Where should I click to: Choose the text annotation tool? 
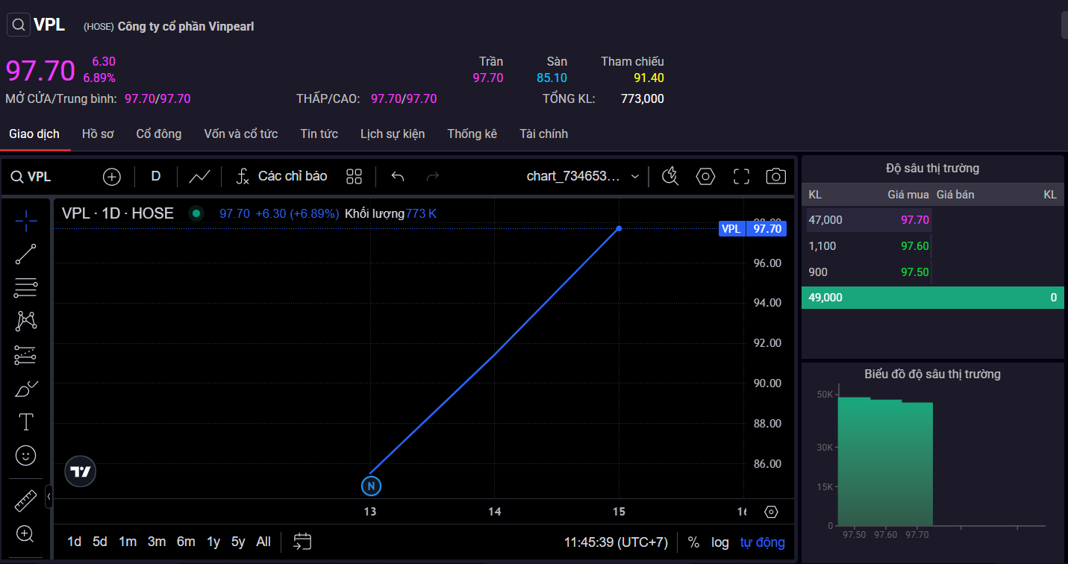click(x=26, y=422)
